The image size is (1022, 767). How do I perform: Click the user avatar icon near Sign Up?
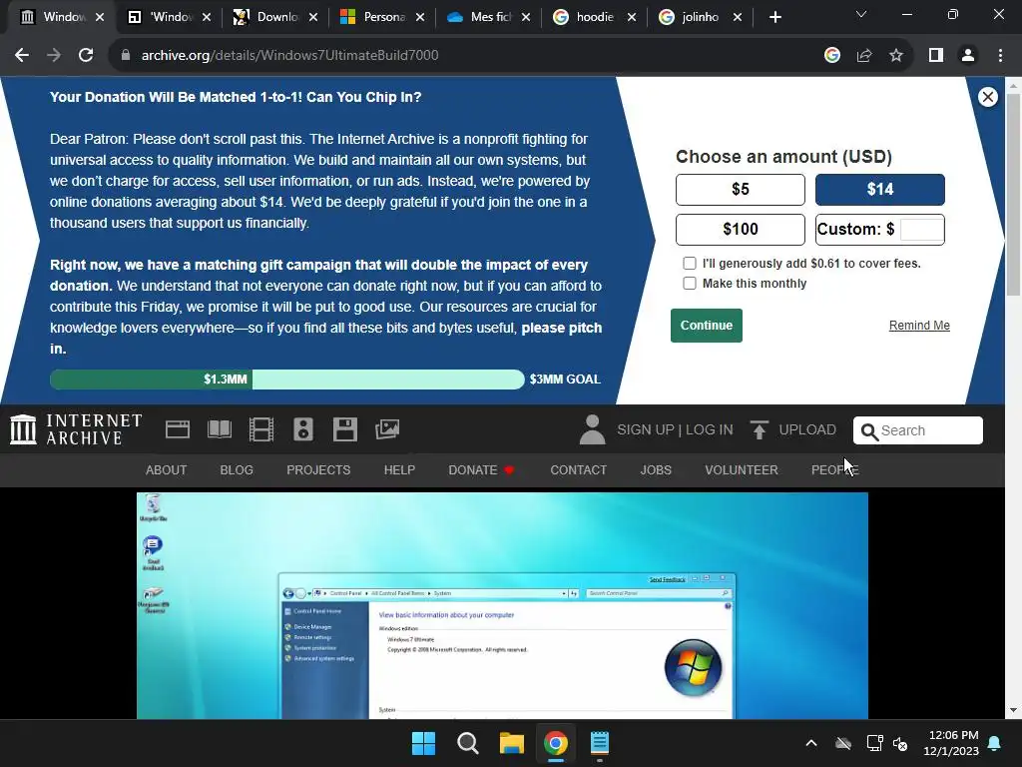(x=593, y=429)
